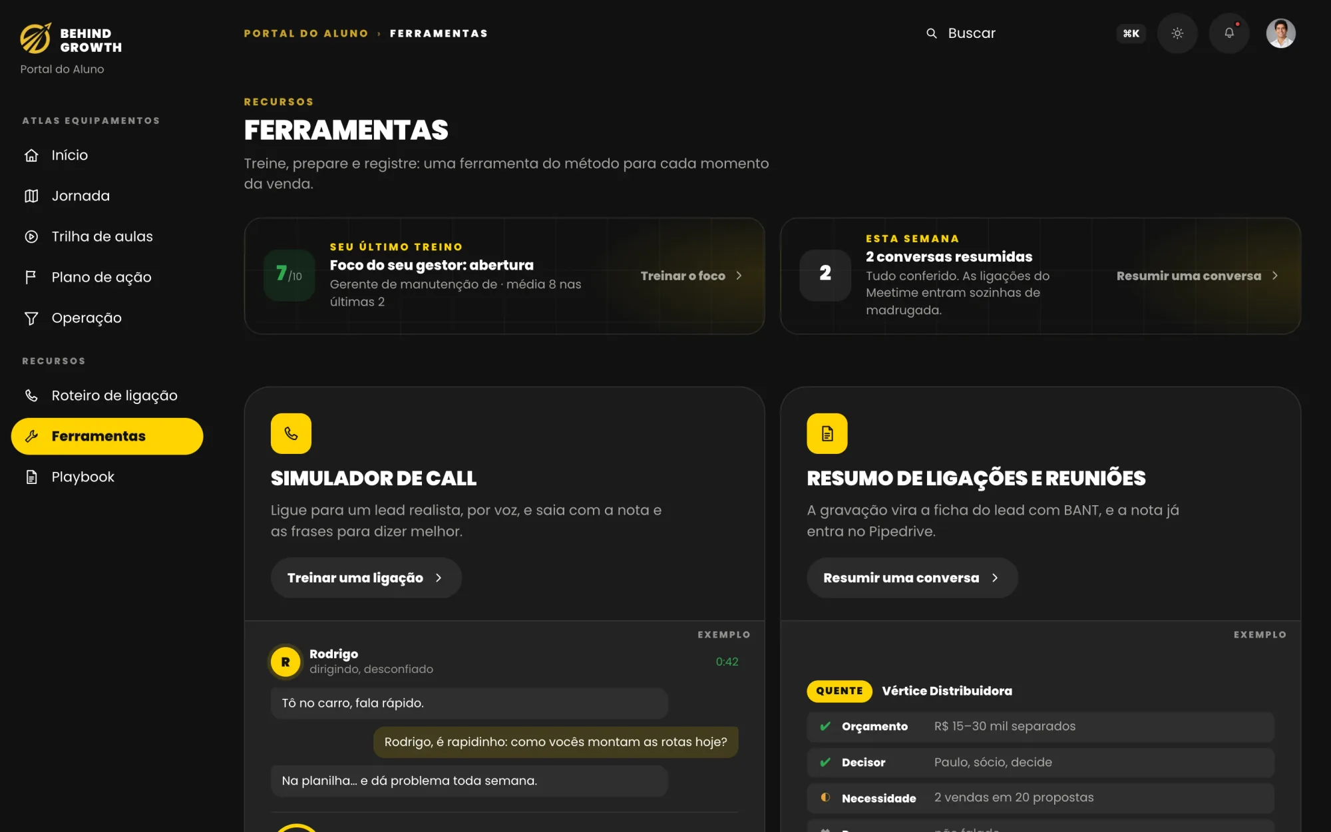Click the QUENTE status badge
Viewport: 1331px width, 832px height.
(839, 691)
